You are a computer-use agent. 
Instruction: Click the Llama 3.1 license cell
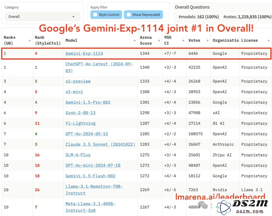(x=252, y=190)
